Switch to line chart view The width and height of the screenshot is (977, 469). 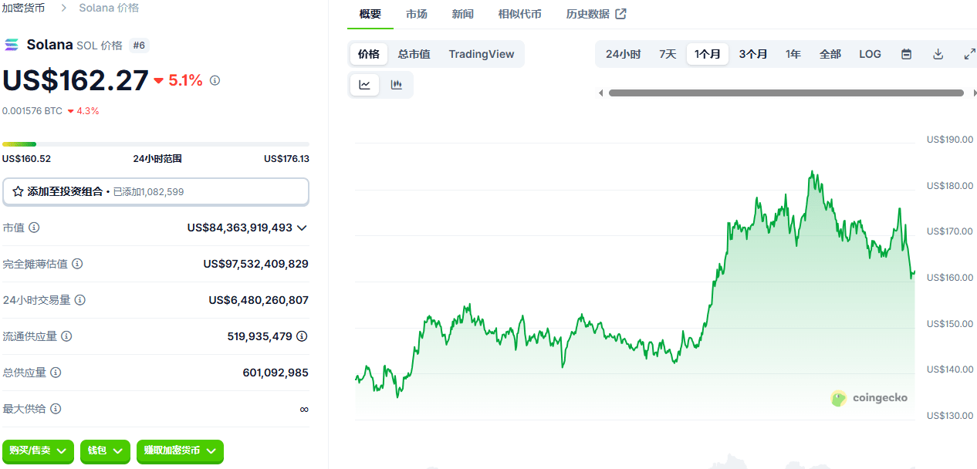[x=364, y=85]
